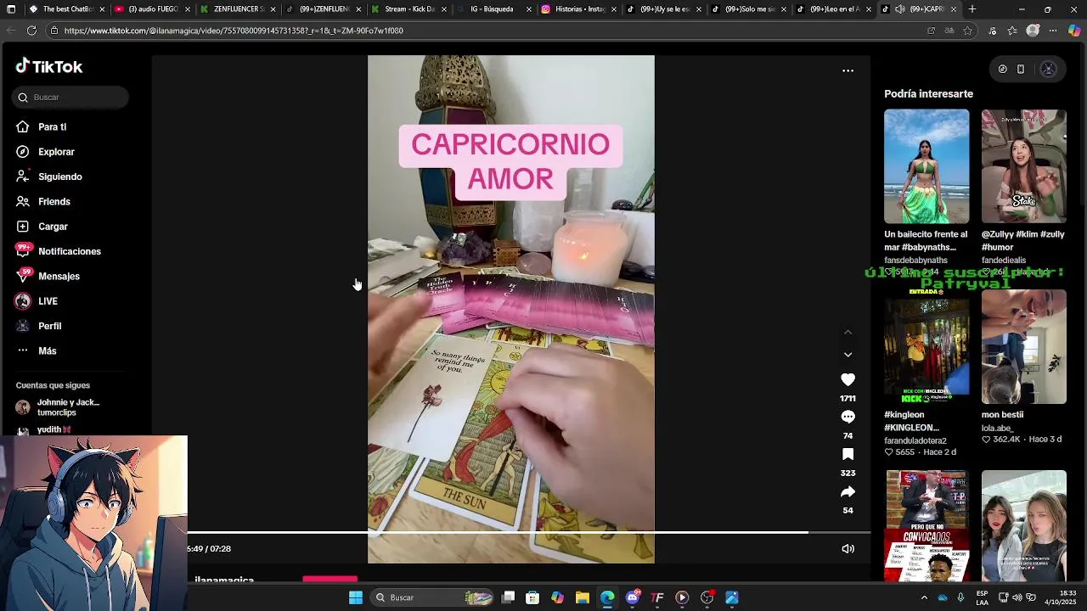Switch ESP LAA keyboard language
Viewport: 1087px width, 611px height.
tap(982, 597)
